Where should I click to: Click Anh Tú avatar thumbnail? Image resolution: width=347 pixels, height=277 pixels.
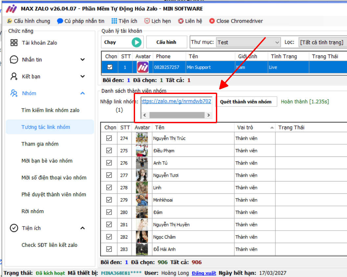point(142,163)
